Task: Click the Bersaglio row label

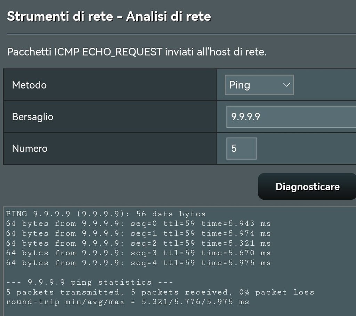Action: click(33, 117)
